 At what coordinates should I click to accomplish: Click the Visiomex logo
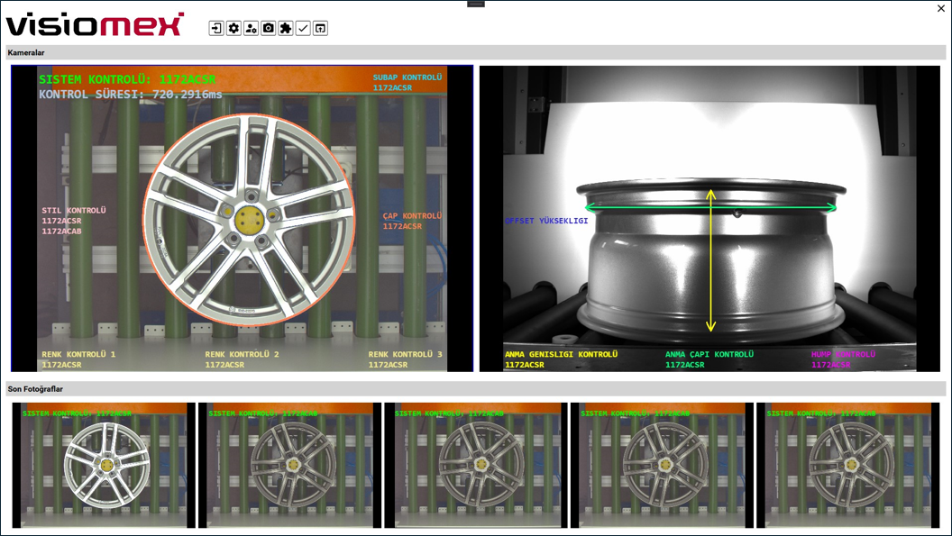[95, 24]
